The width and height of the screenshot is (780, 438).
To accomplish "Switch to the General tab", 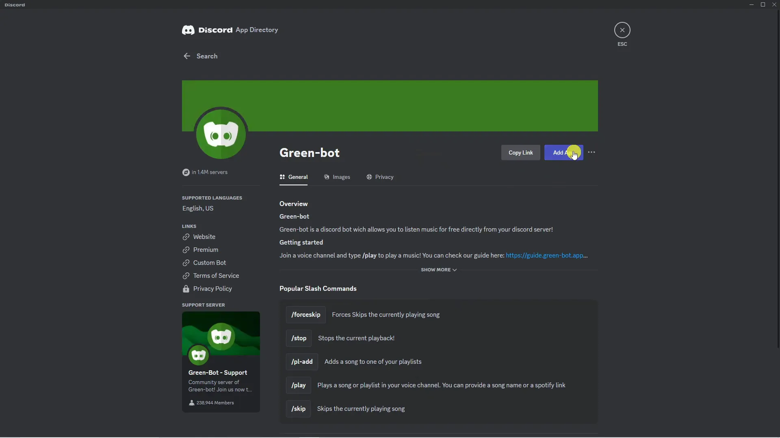I will pos(293,177).
